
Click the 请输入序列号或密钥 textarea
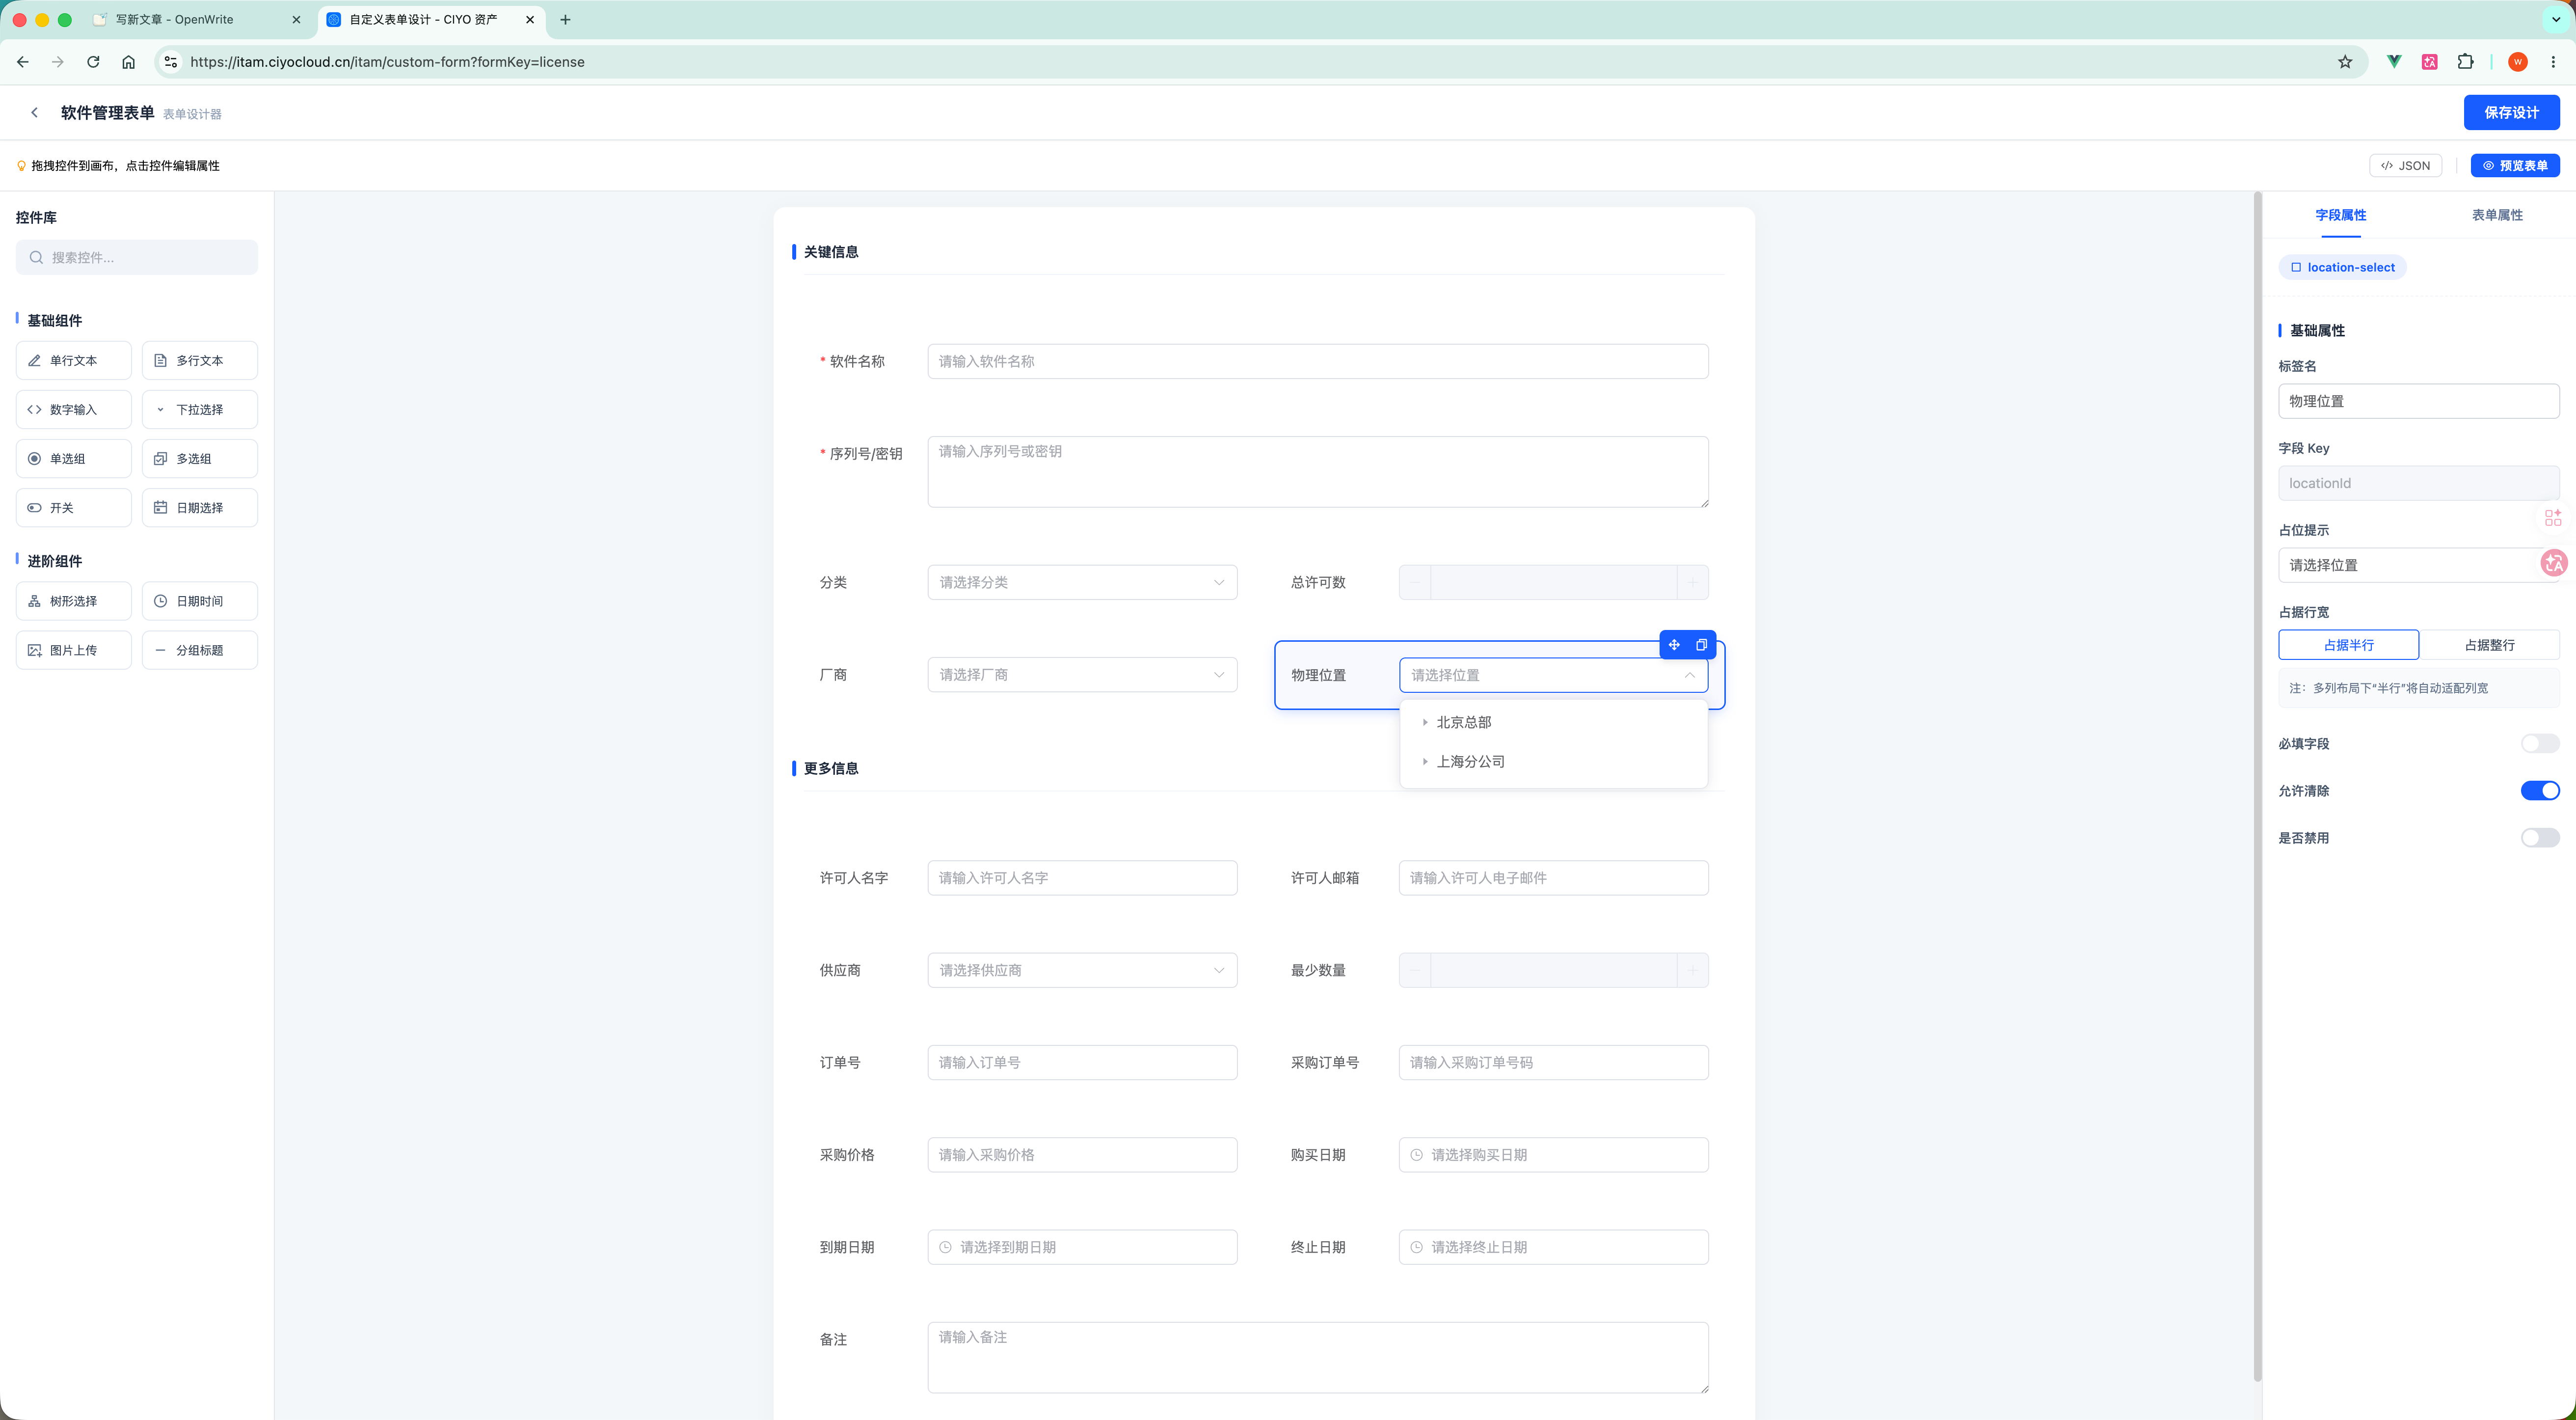(x=1318, y=471)
